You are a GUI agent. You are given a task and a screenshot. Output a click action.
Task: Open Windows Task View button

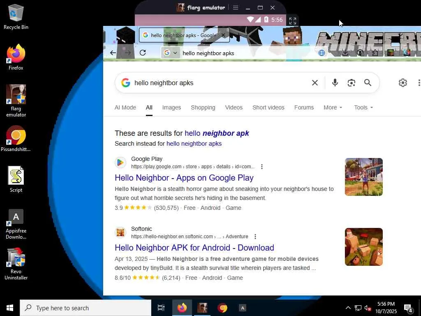pyautogui.click(x=161, y=308)
